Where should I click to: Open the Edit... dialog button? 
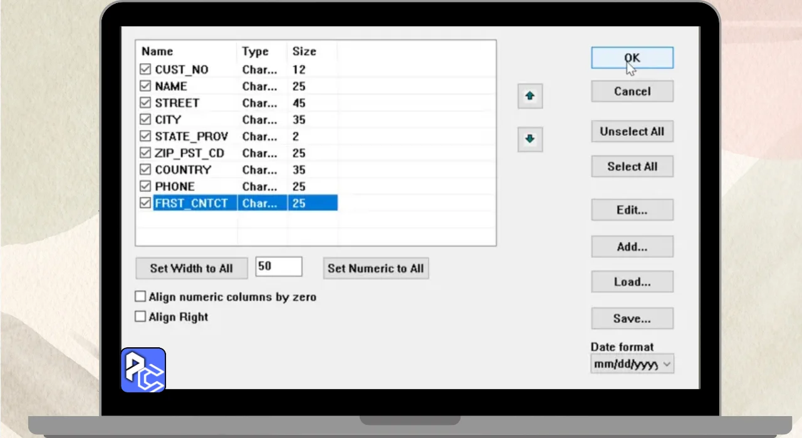click(632, 210)
